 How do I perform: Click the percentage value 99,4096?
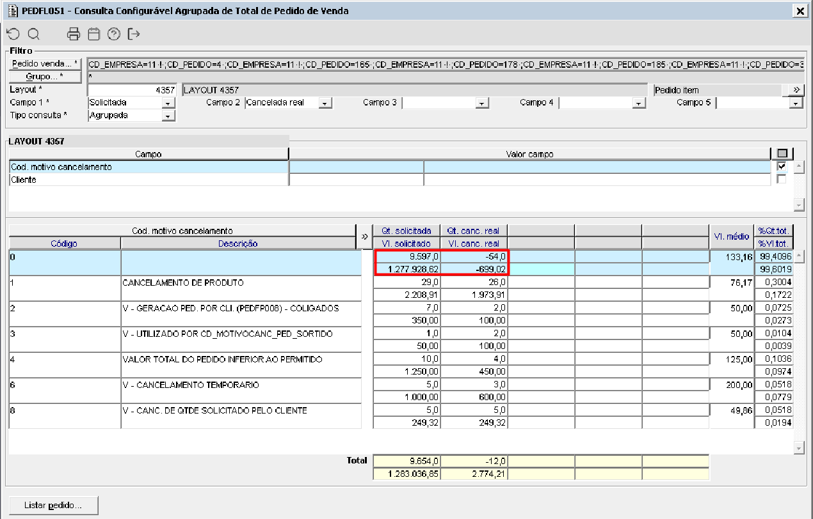pos(774,257)
